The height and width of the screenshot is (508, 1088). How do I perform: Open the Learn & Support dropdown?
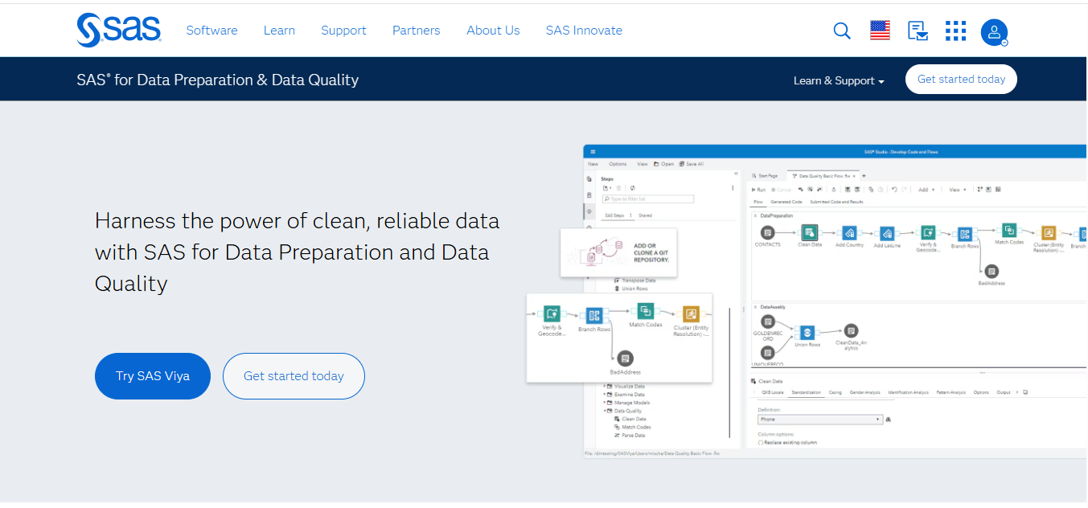pyautogui.click(x=838, y=80)
